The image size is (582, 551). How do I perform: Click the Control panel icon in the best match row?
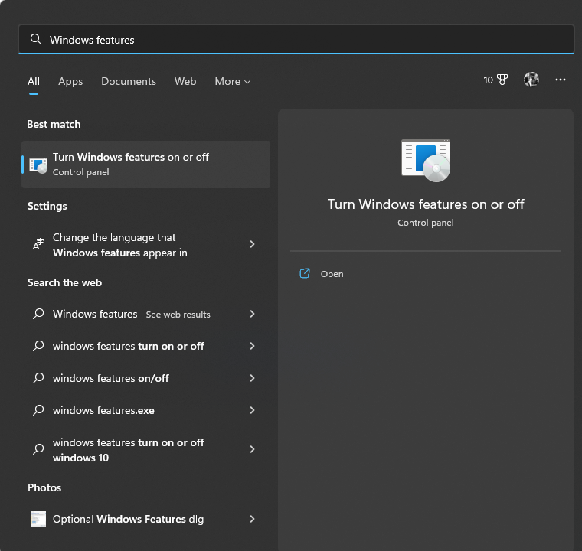tap(38, 165)
